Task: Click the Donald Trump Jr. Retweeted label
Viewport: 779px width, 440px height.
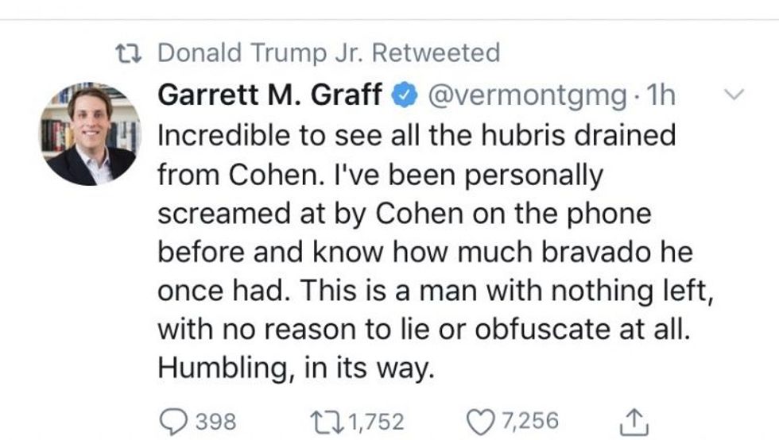Action: click(329, 53)
